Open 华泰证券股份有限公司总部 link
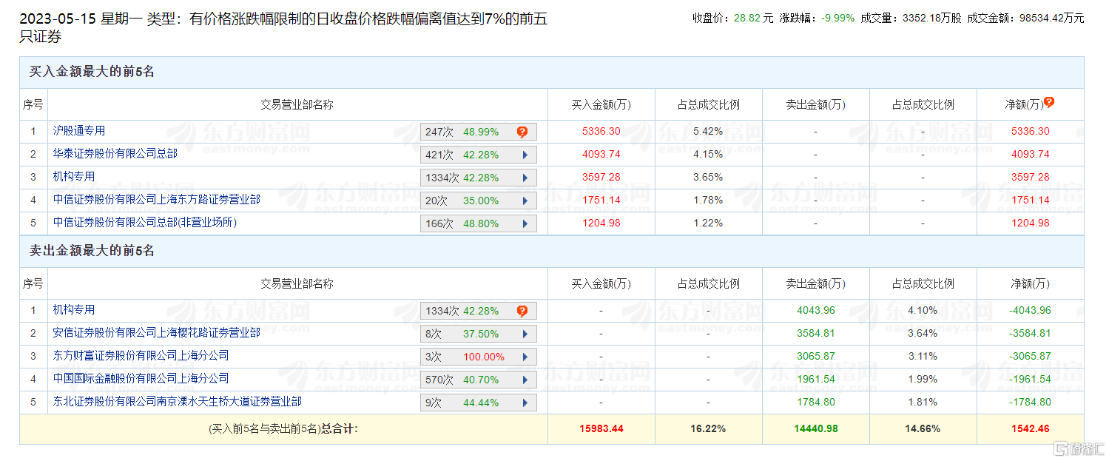Screen dimensions: 1109x461 click(115, 154)
